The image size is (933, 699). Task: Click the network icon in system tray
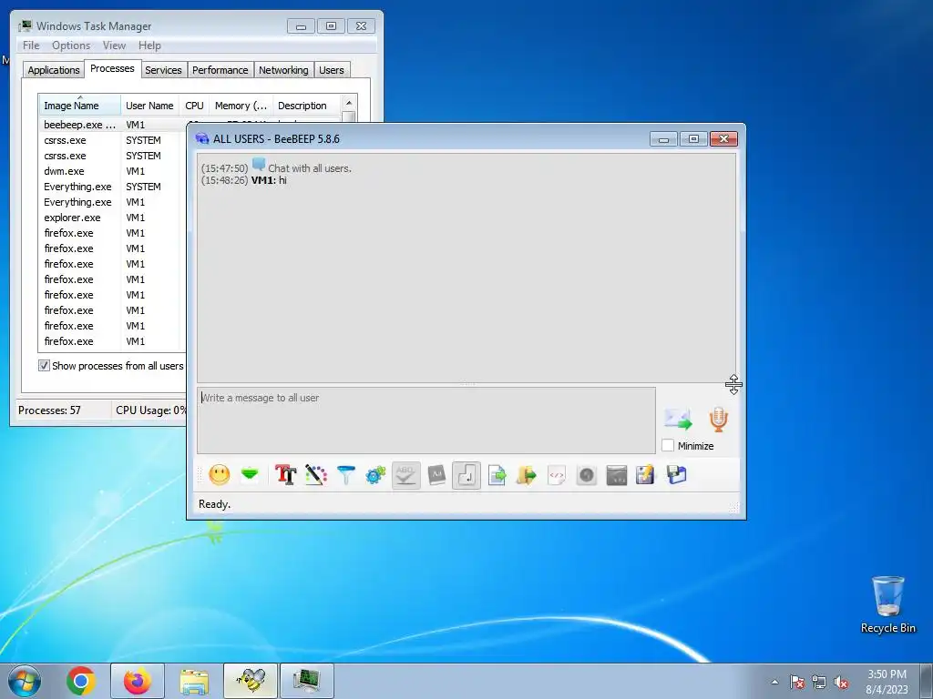click(819, 682)
